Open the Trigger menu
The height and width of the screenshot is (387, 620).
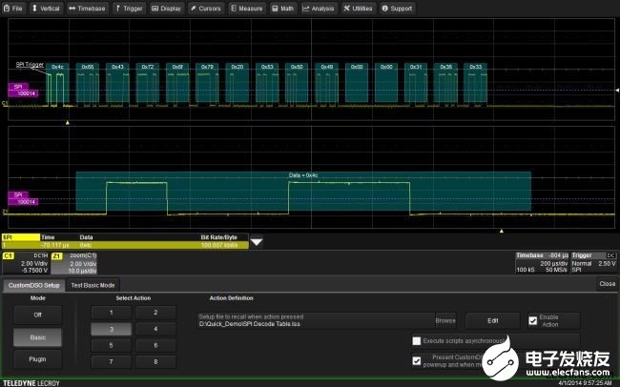coord(131,8)
